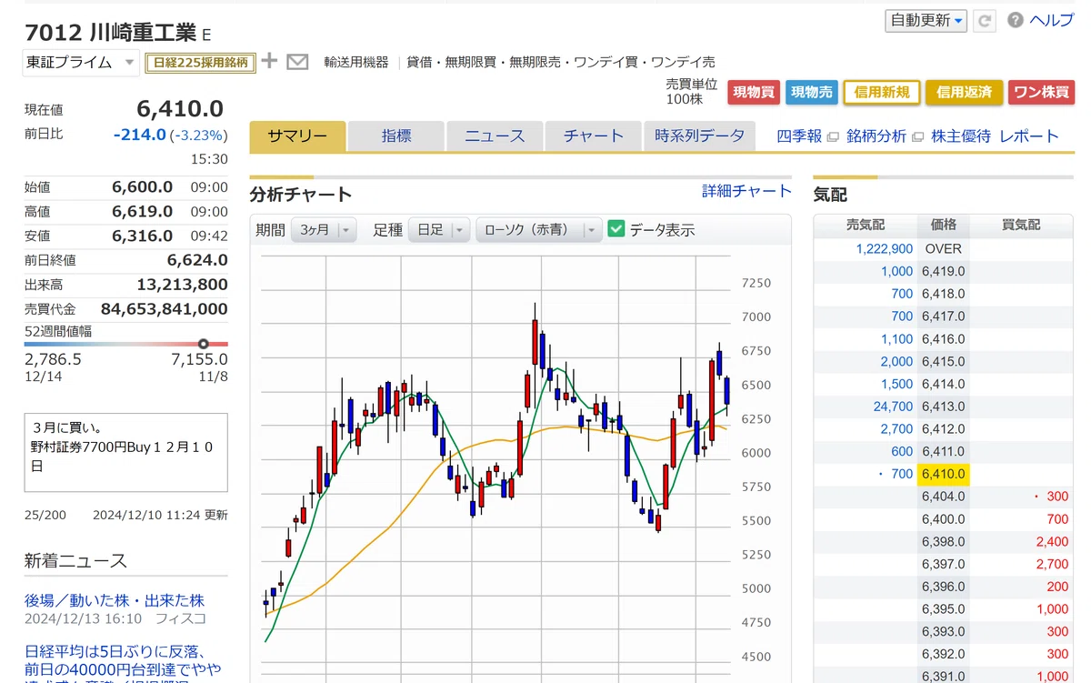Open the ニュース tab
1091x683 pixels.
click(495, 136)
